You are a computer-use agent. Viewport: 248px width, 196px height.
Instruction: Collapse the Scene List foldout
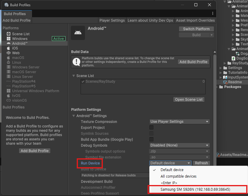point(73,76)
